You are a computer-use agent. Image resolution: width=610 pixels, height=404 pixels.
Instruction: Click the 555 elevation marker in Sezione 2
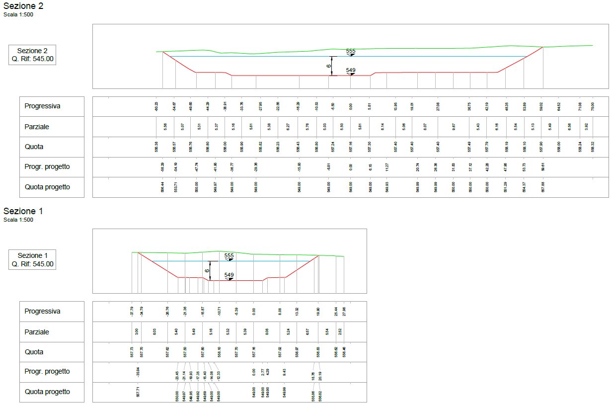(351, 52)
